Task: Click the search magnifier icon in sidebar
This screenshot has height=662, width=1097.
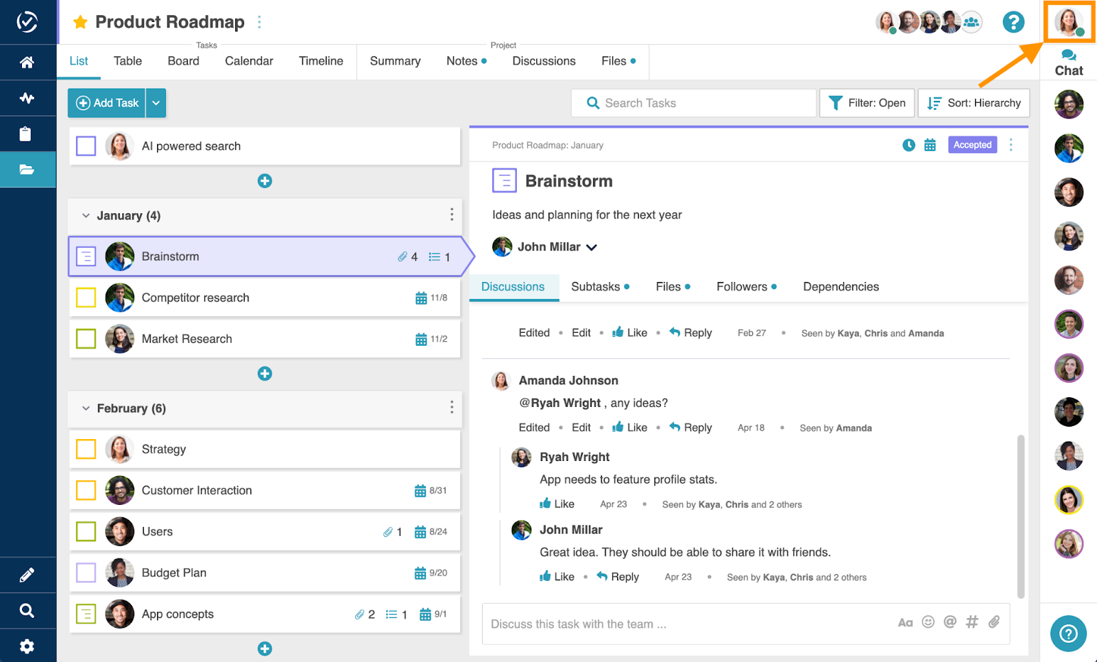Action: pyautogui.click(x=27, y=611)
